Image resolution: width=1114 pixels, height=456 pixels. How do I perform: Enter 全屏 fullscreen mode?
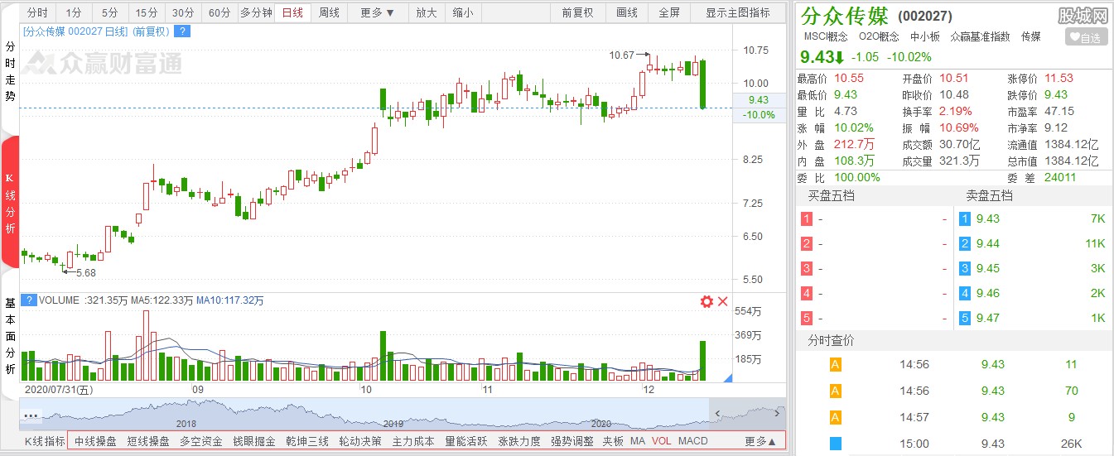[x=669, y=13]
